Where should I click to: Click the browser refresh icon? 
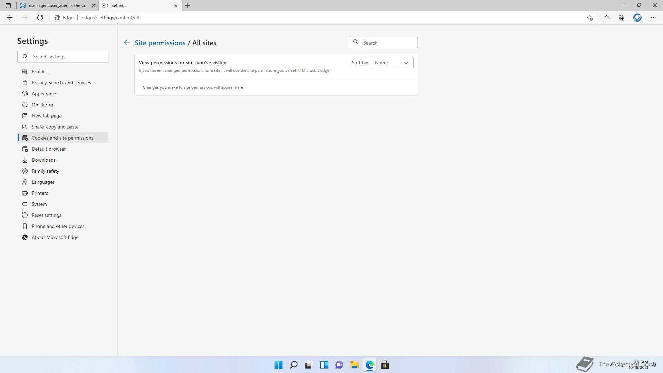click(x=40, y=18)
